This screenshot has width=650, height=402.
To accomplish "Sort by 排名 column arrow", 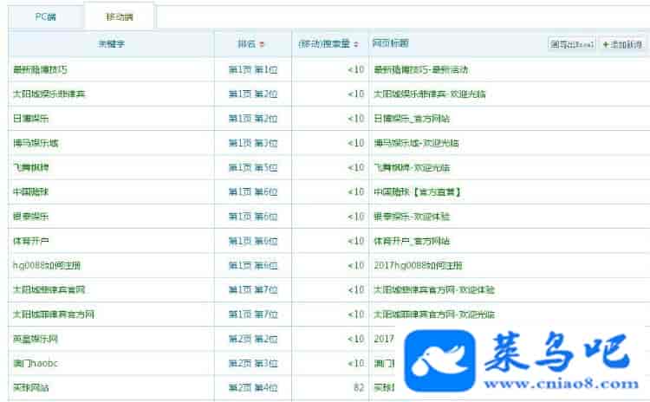I will pyautogui.click(x=263, y=44).
